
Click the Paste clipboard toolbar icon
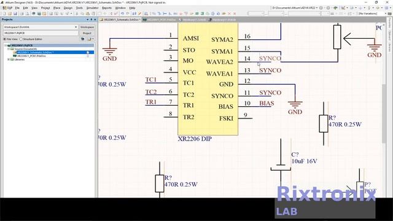tap(88, 14)
